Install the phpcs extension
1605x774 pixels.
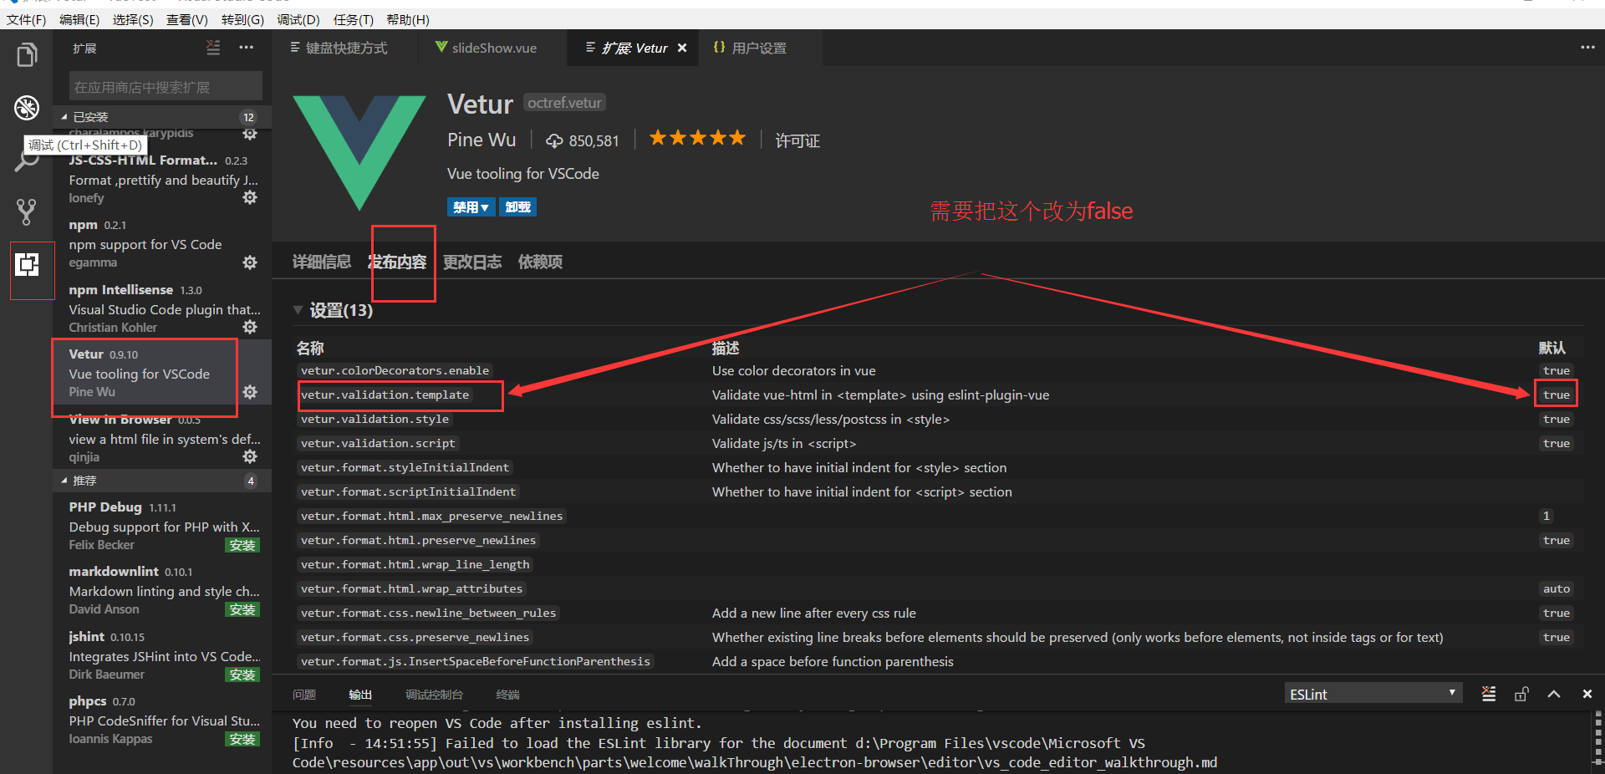pos(242,739)
